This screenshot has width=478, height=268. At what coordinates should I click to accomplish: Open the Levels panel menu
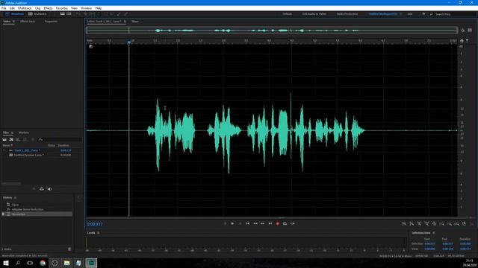click(98, 233)
